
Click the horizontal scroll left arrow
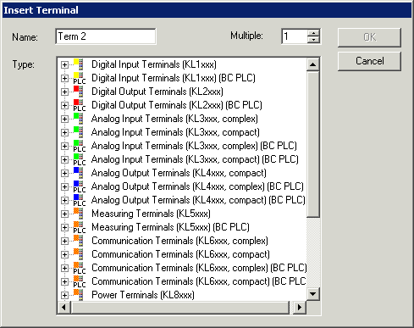(x=64, y=307)
